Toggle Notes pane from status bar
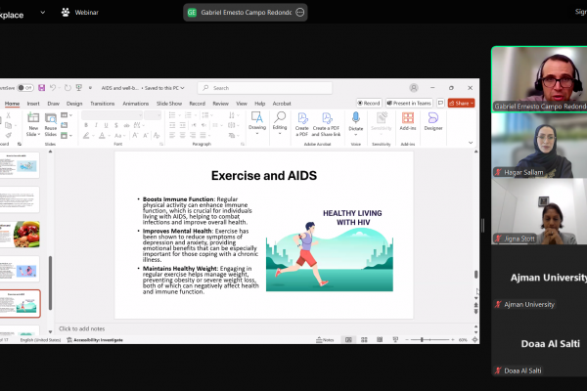This screenshot has width=587, height=391. click(325, 340)
